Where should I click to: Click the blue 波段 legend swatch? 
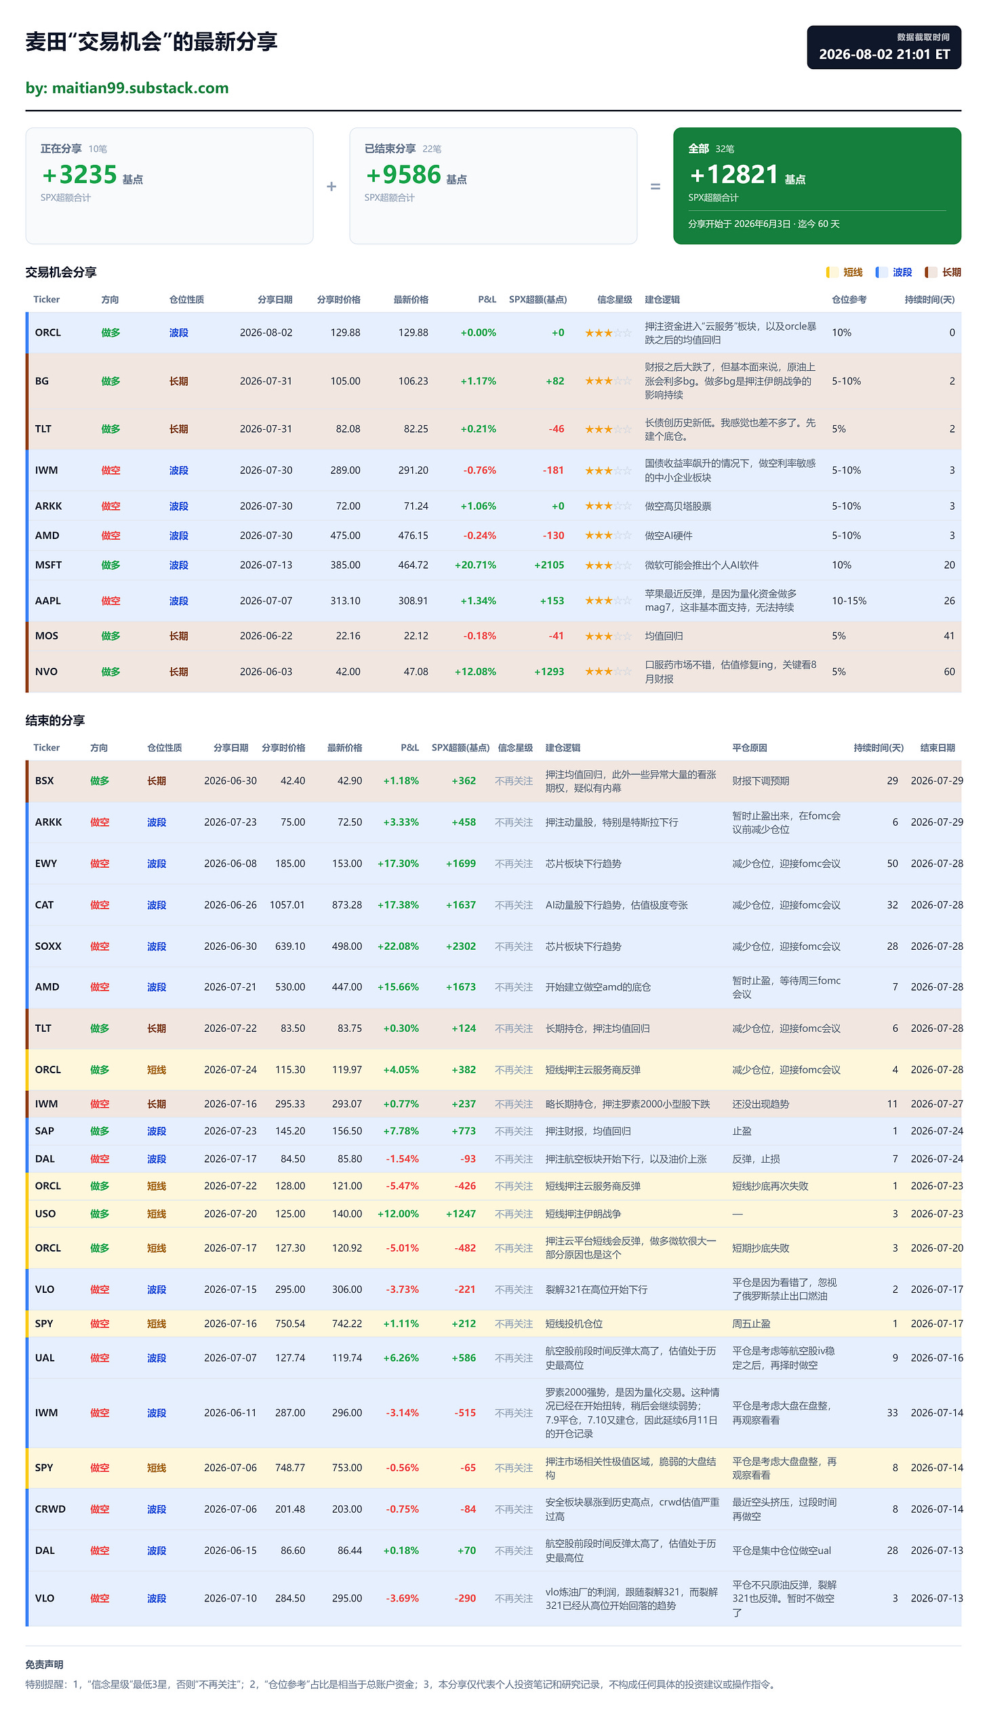[x=881, y=272]
